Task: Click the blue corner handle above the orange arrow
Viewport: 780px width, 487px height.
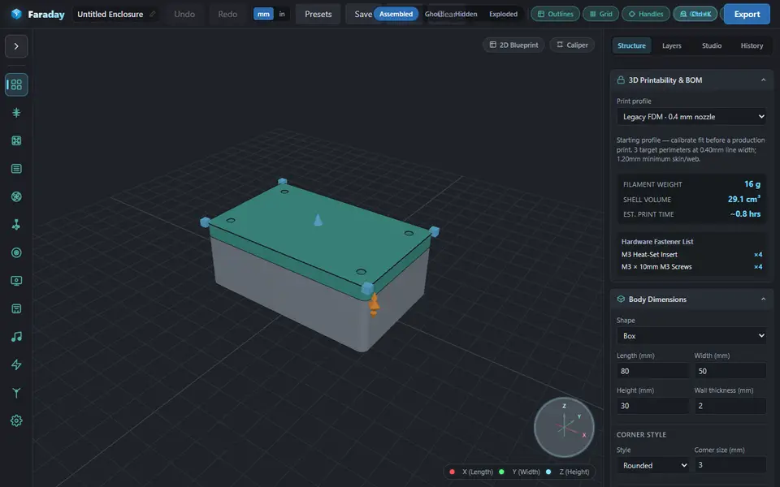Action: [367, 288]
